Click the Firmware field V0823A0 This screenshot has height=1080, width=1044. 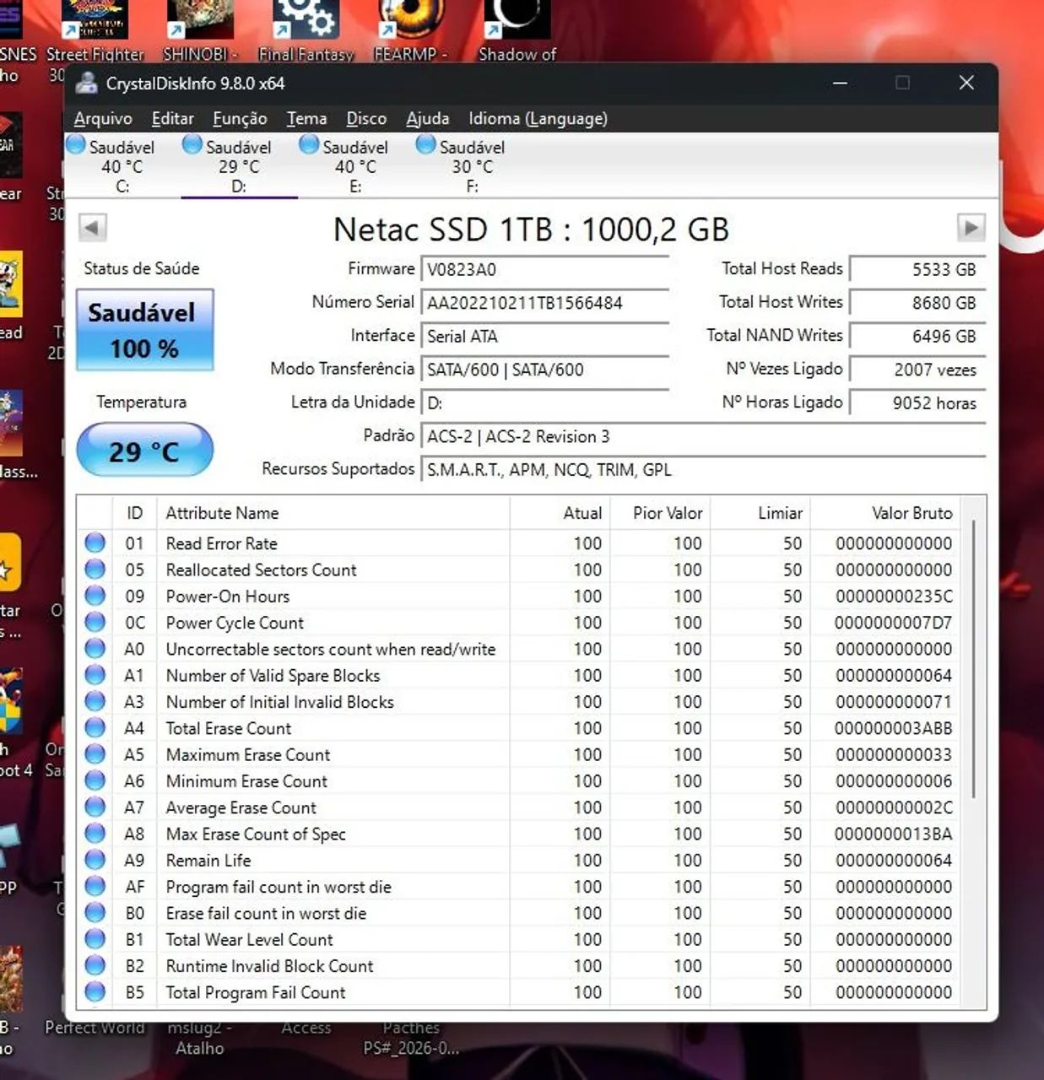(x=545, y=269)
